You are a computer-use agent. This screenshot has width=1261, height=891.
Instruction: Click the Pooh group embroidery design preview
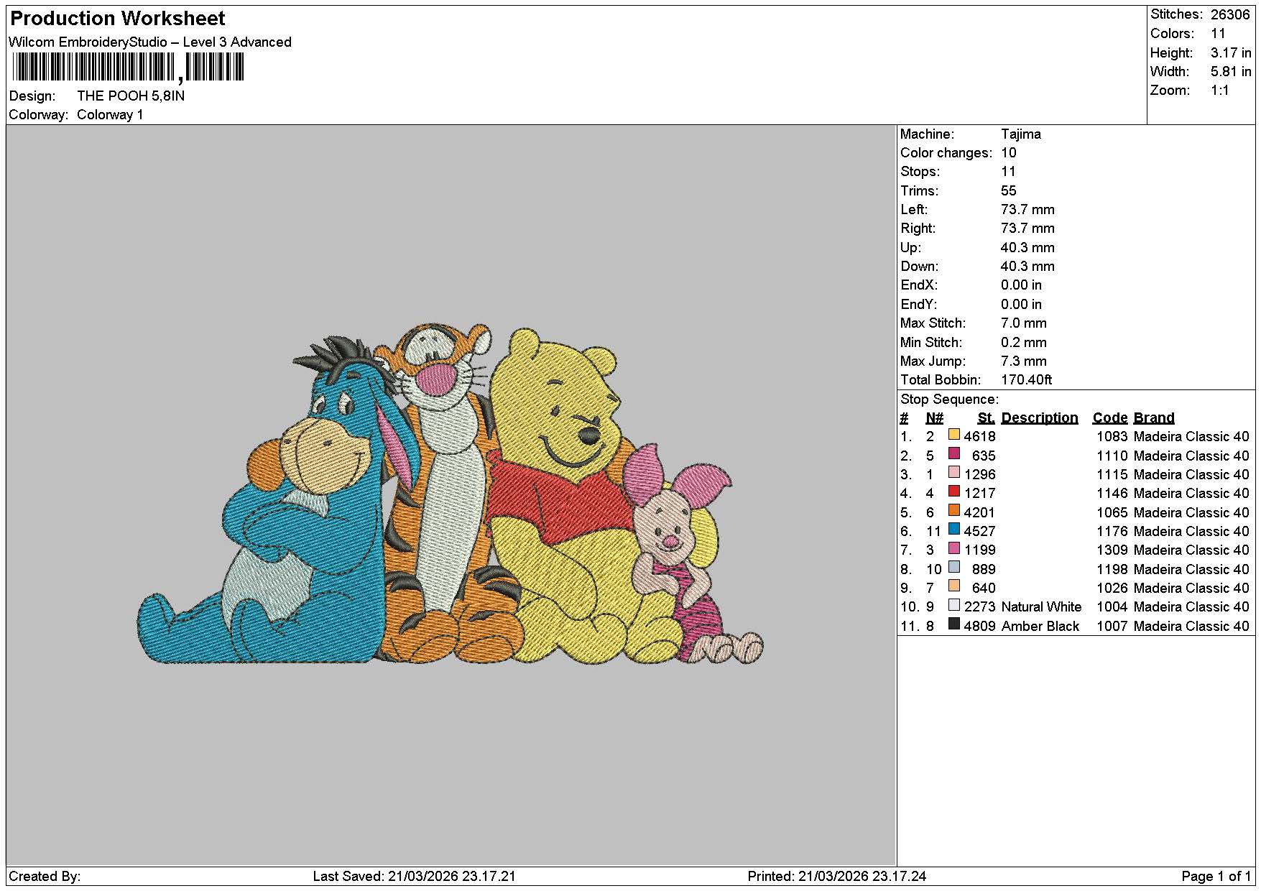[451, 494]
